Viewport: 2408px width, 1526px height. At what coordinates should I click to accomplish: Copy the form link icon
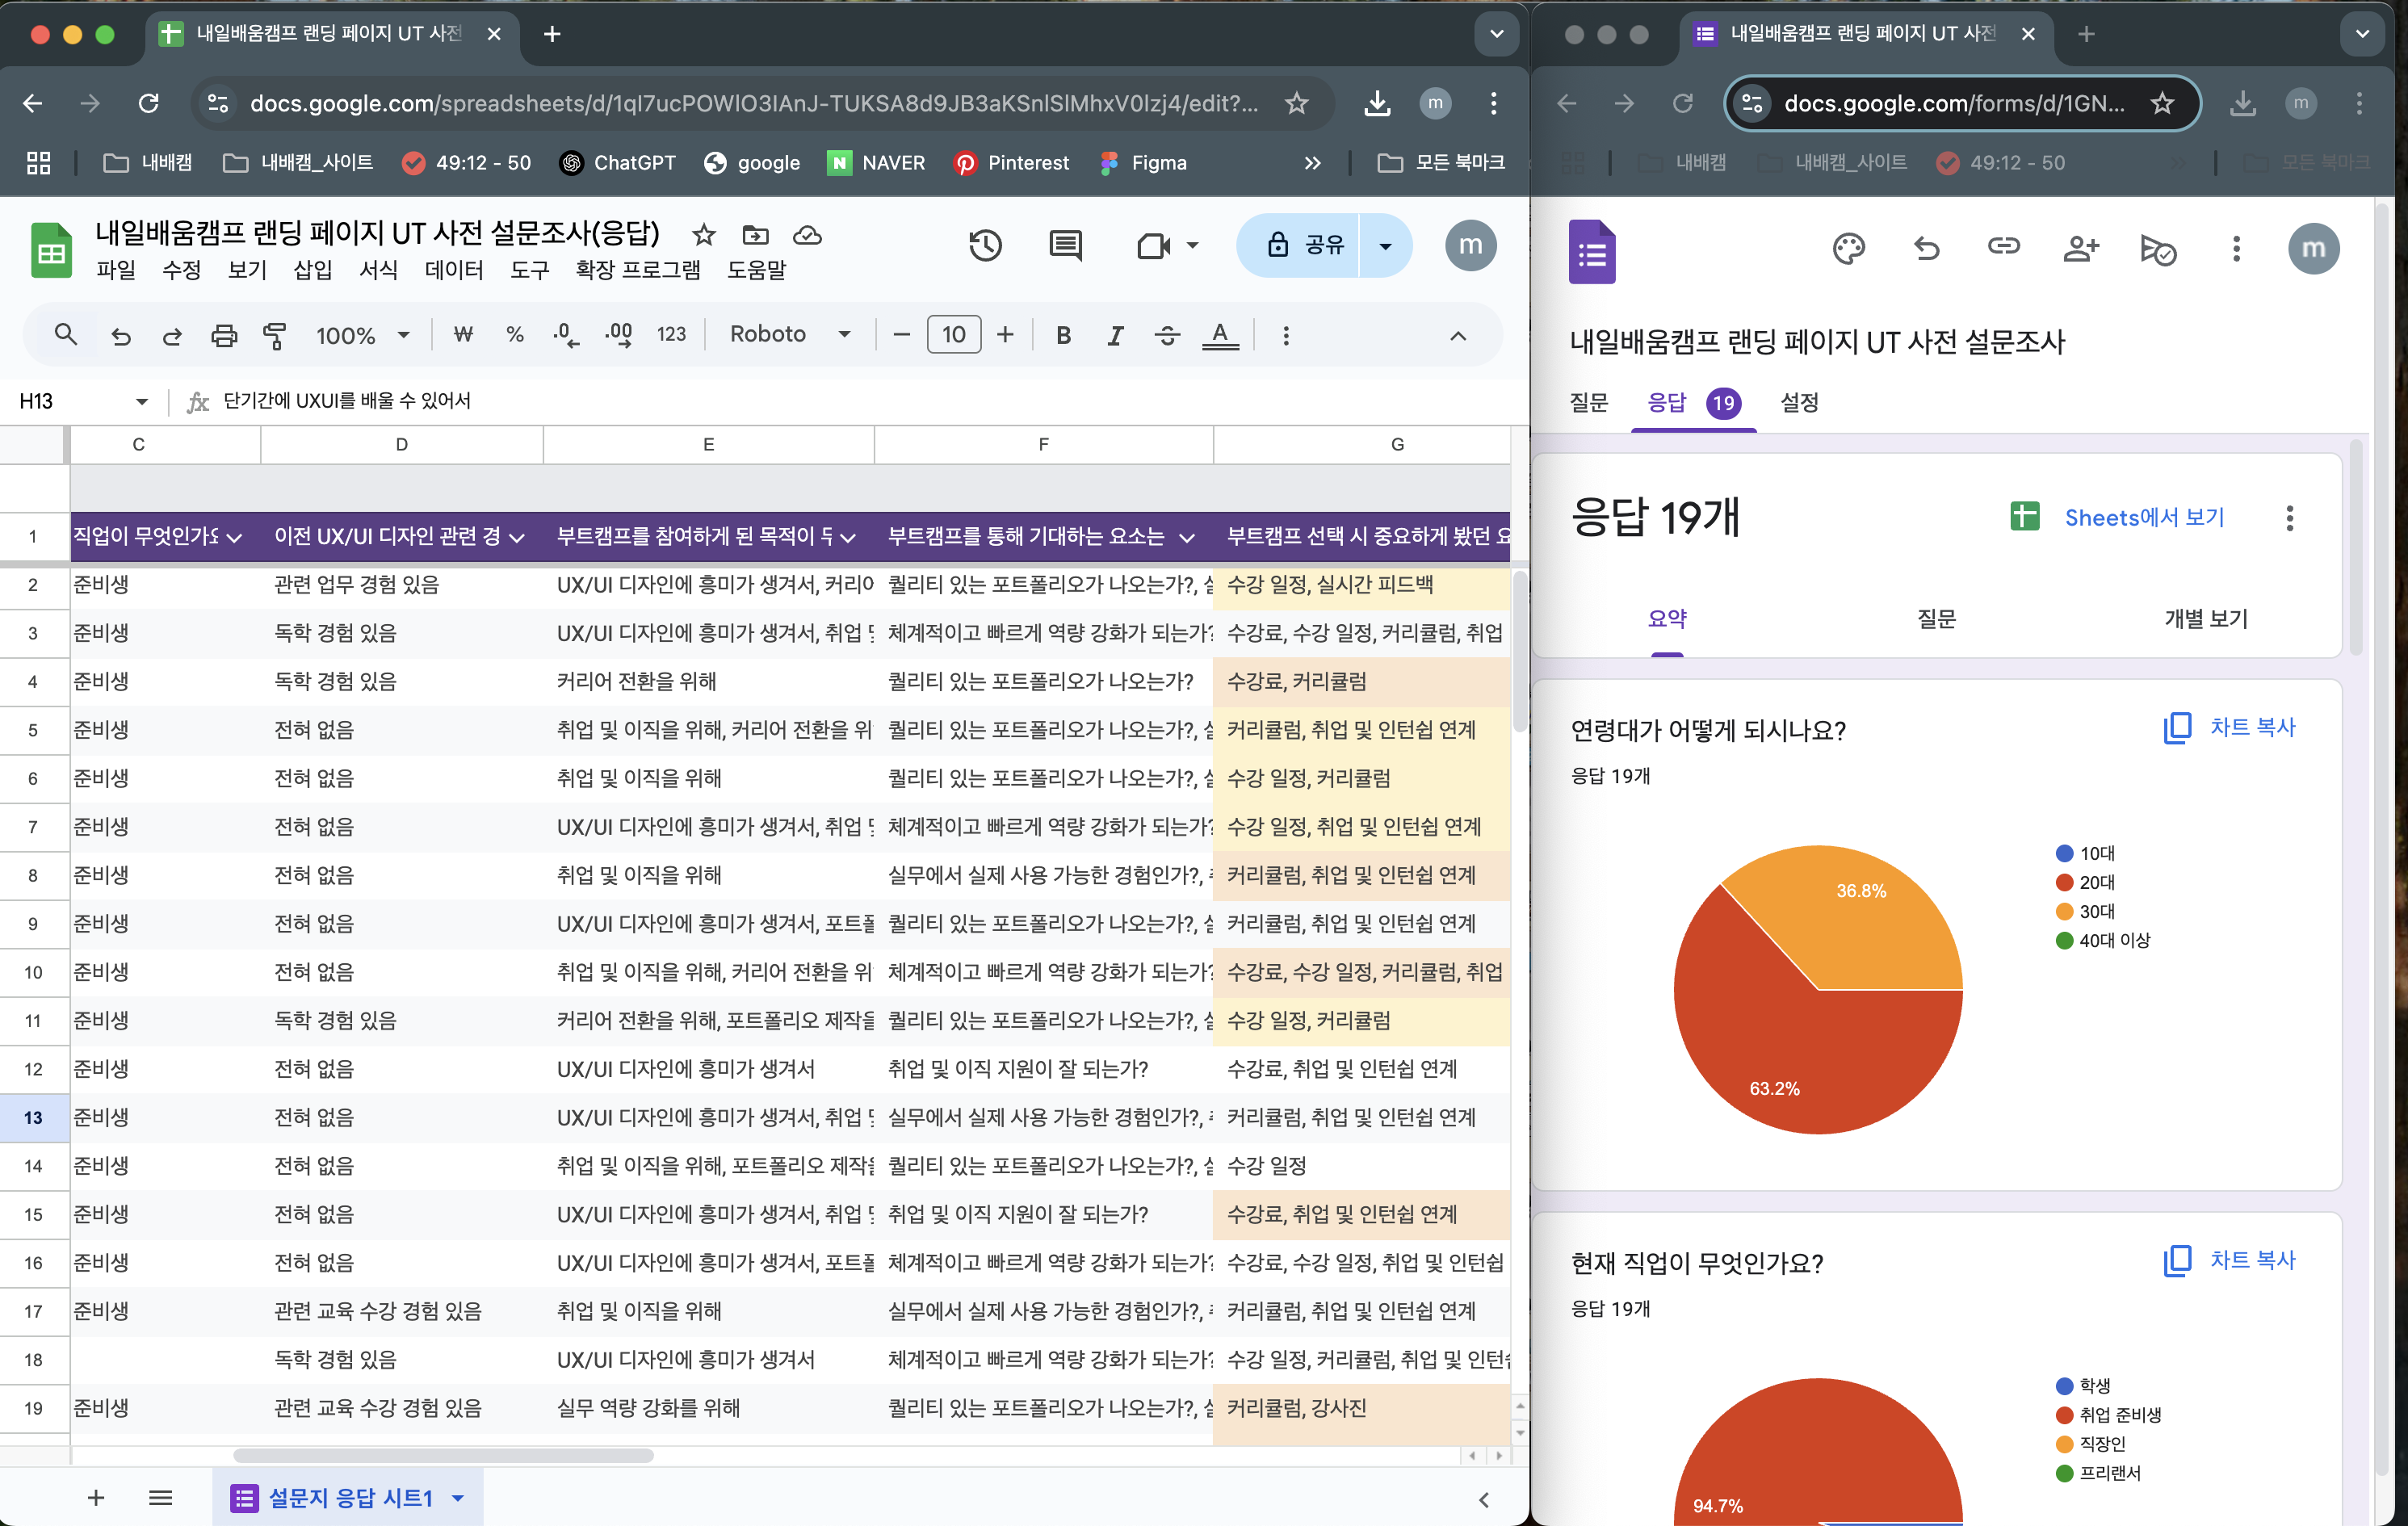pos(2003,246)
